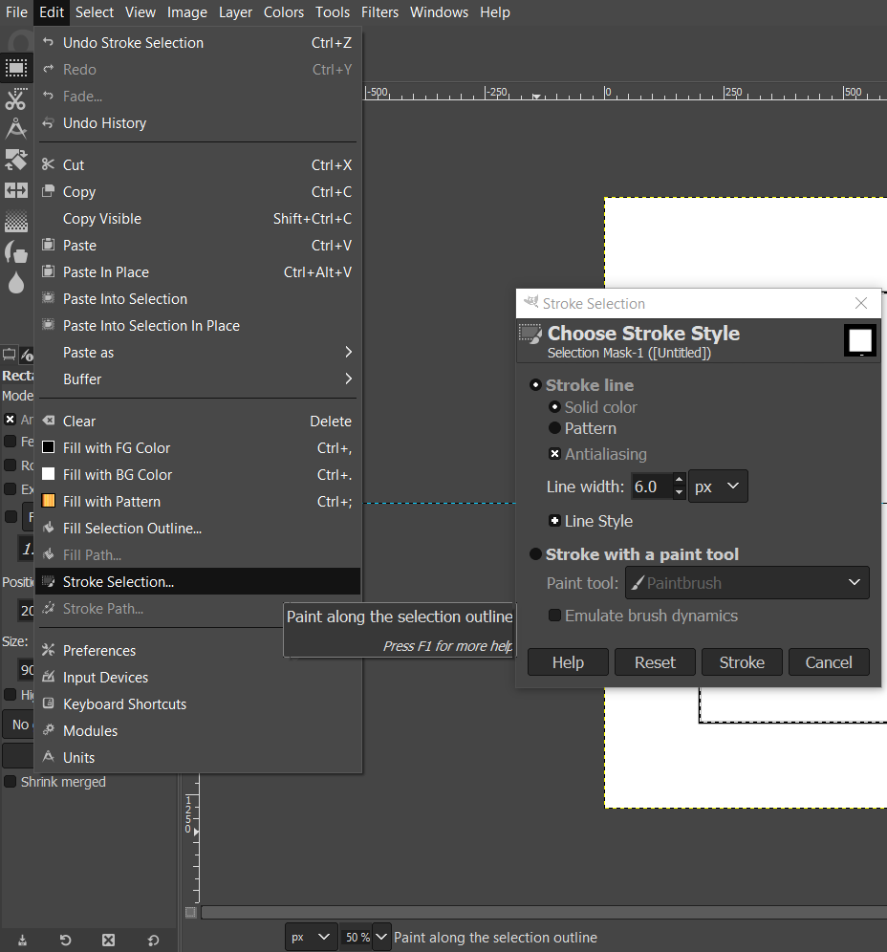Image resolution: width=887 pixels, height=952 pixels.
Task: Open Undo History entry
Action: click(197, 123)
